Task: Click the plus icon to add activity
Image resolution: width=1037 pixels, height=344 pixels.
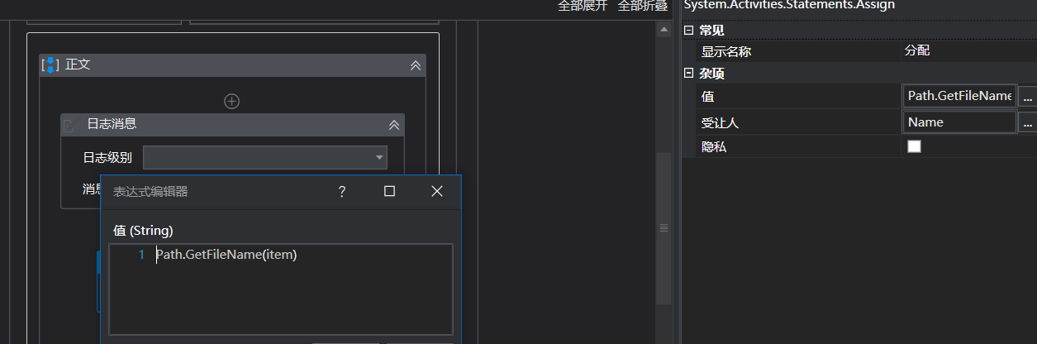Action: pyautogui.click(x=232, y=101)
